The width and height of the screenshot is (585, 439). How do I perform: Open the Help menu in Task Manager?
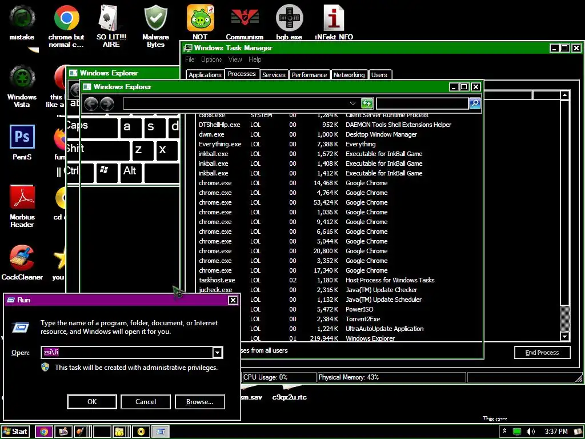pyautogui.click(x=255, y=59)
